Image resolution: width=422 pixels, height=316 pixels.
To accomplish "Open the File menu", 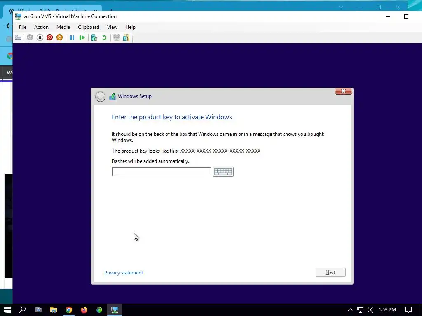I will [23, 27].
